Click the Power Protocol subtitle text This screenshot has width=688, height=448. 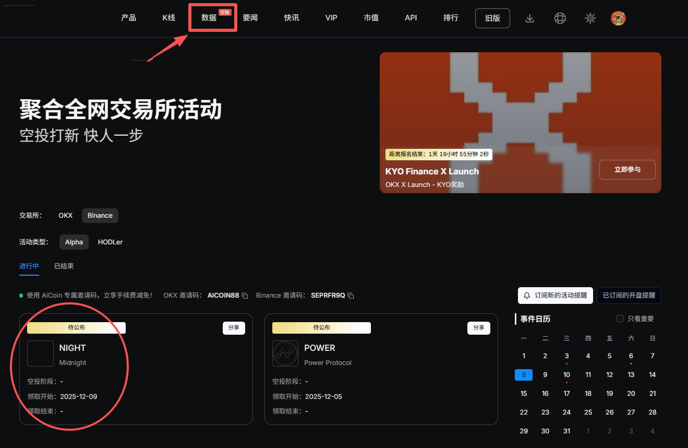[x=328, y=363]
